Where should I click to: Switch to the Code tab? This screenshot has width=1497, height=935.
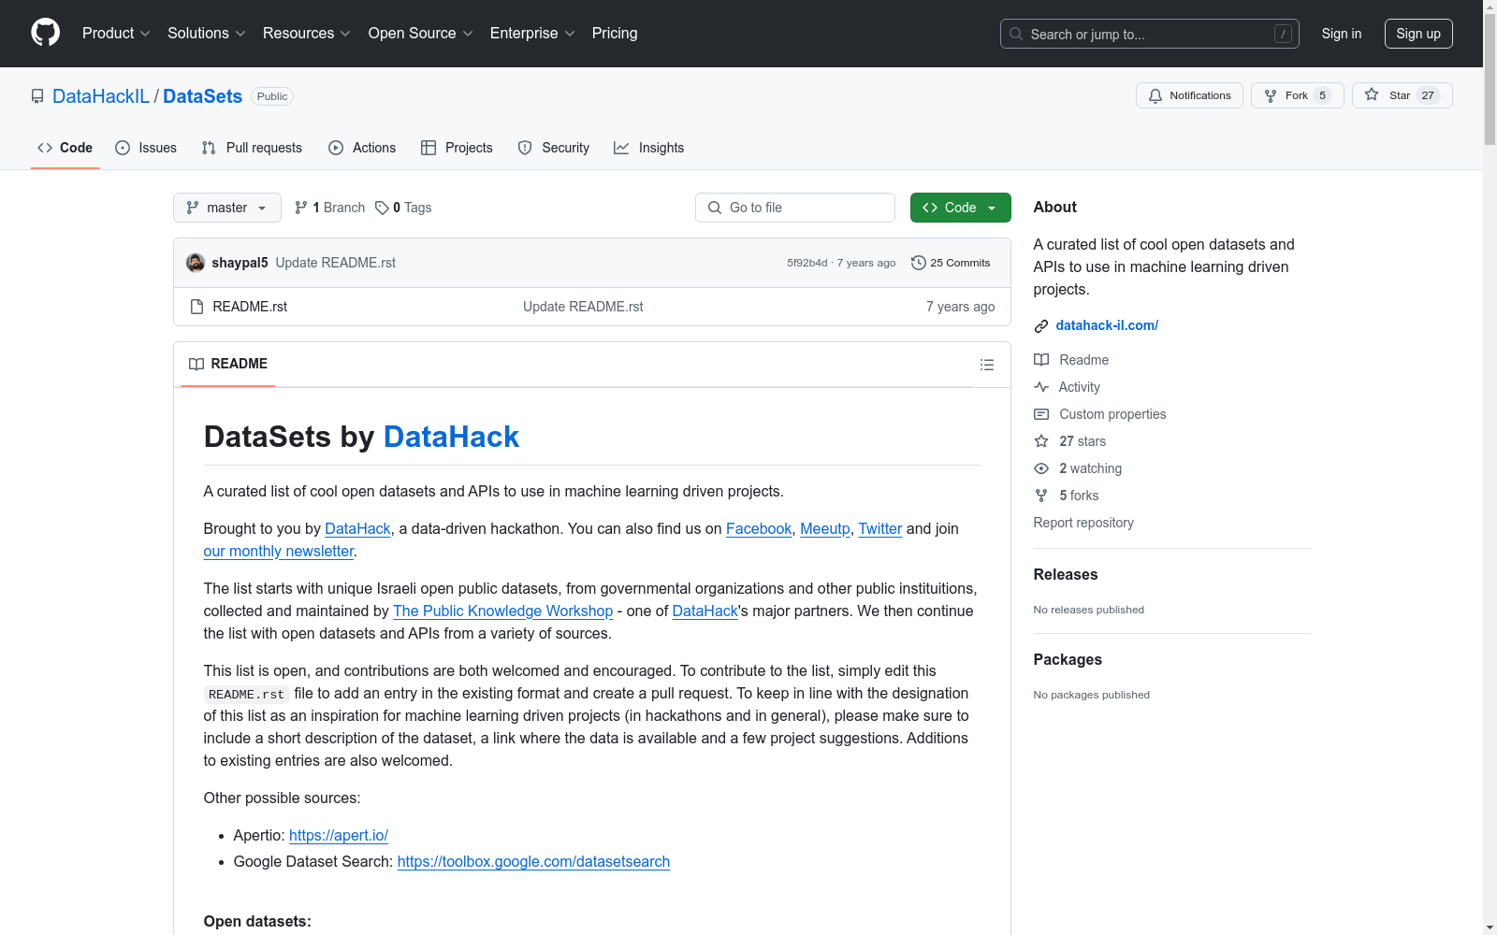click(65, 148)
